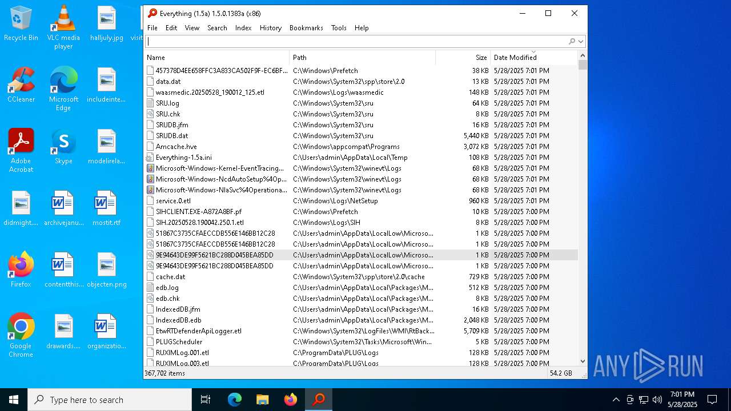
Task: Open VLC media player desktop shortcut
Action: click(63, 27)
